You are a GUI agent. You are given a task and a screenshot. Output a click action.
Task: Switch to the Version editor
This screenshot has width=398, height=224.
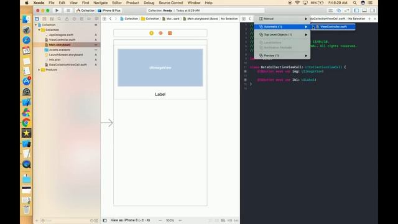click(x=347, y=11)
